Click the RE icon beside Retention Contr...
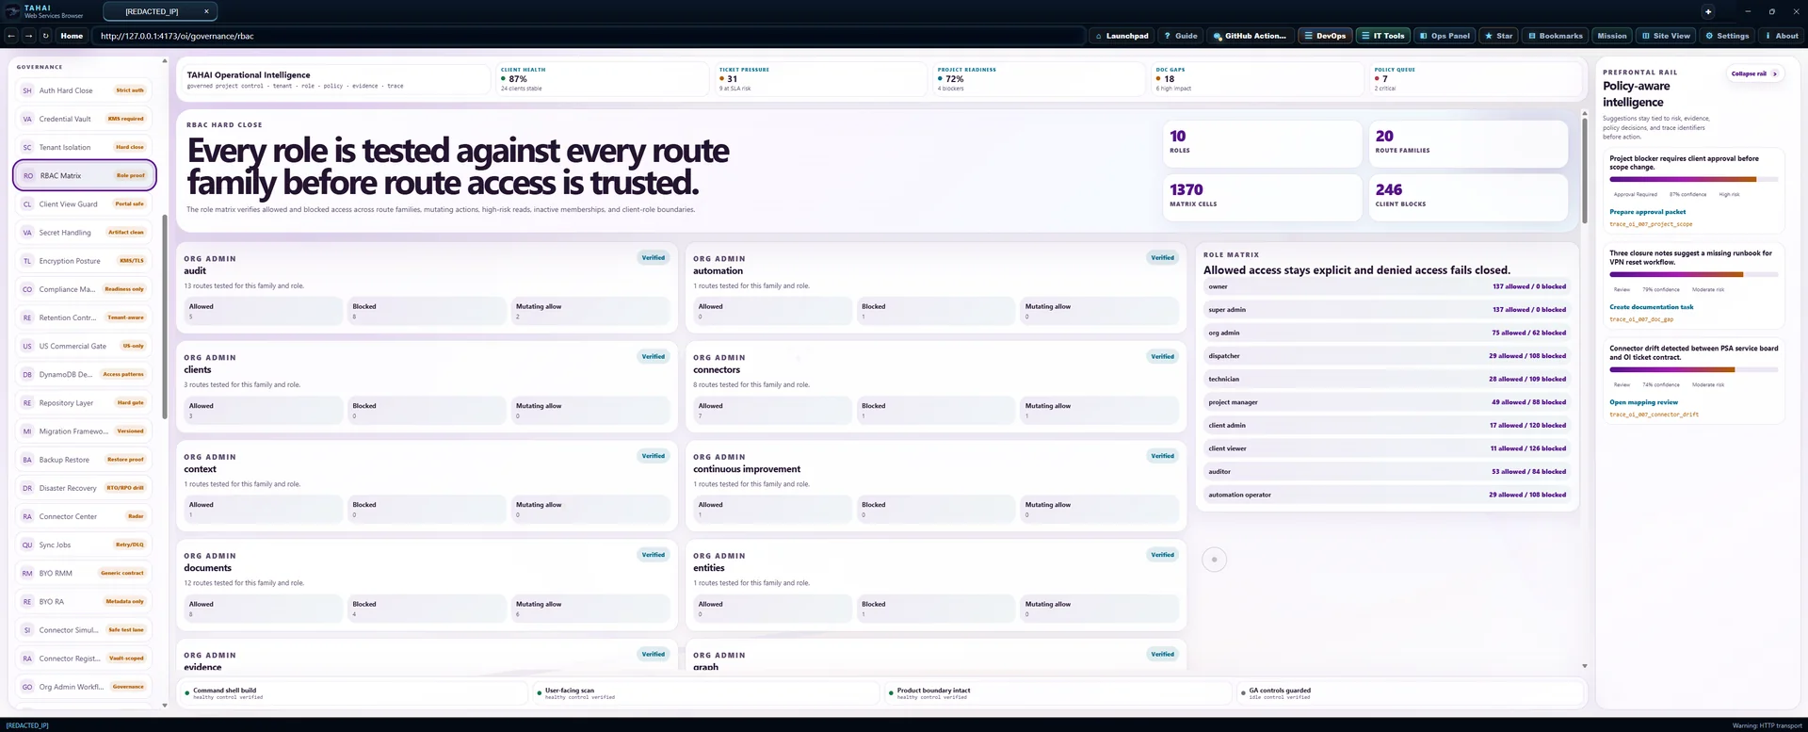 pyautogui.click(x=27, y=317)
